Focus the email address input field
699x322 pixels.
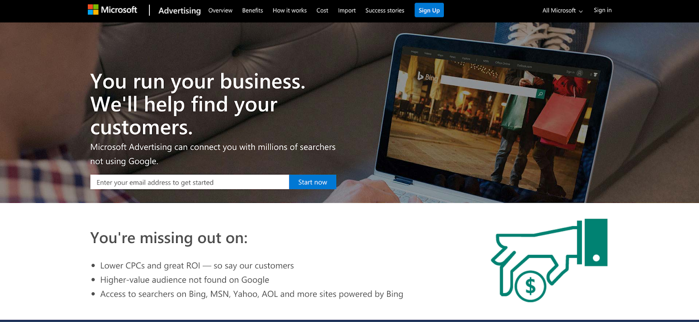pyautogui.click(x=190, y=182)
